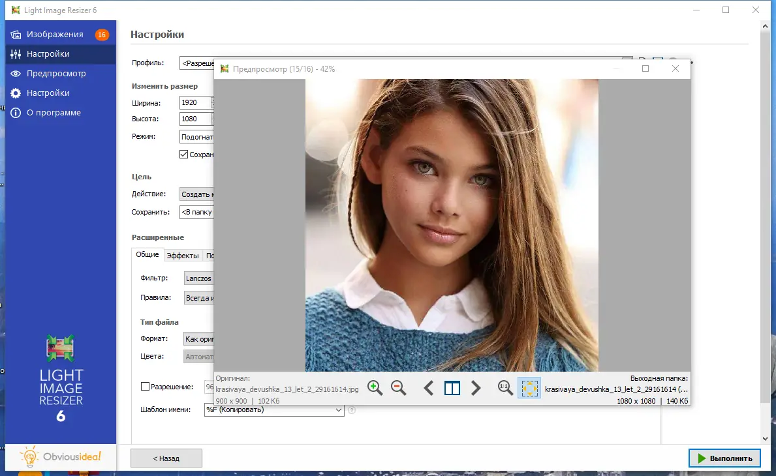View the preview at 1:1 actual size
Screen dimensions: 776x476
point(503,387)
